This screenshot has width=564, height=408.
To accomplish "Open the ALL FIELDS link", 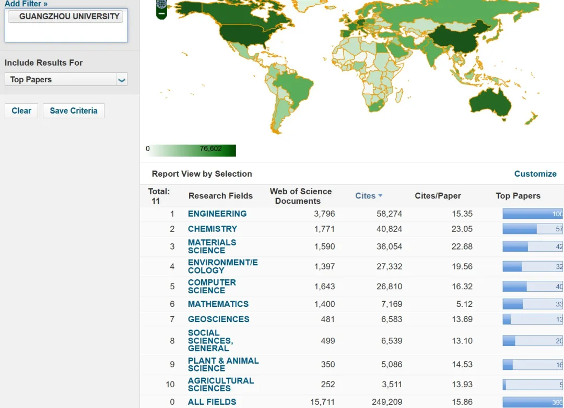I will 212,402.
